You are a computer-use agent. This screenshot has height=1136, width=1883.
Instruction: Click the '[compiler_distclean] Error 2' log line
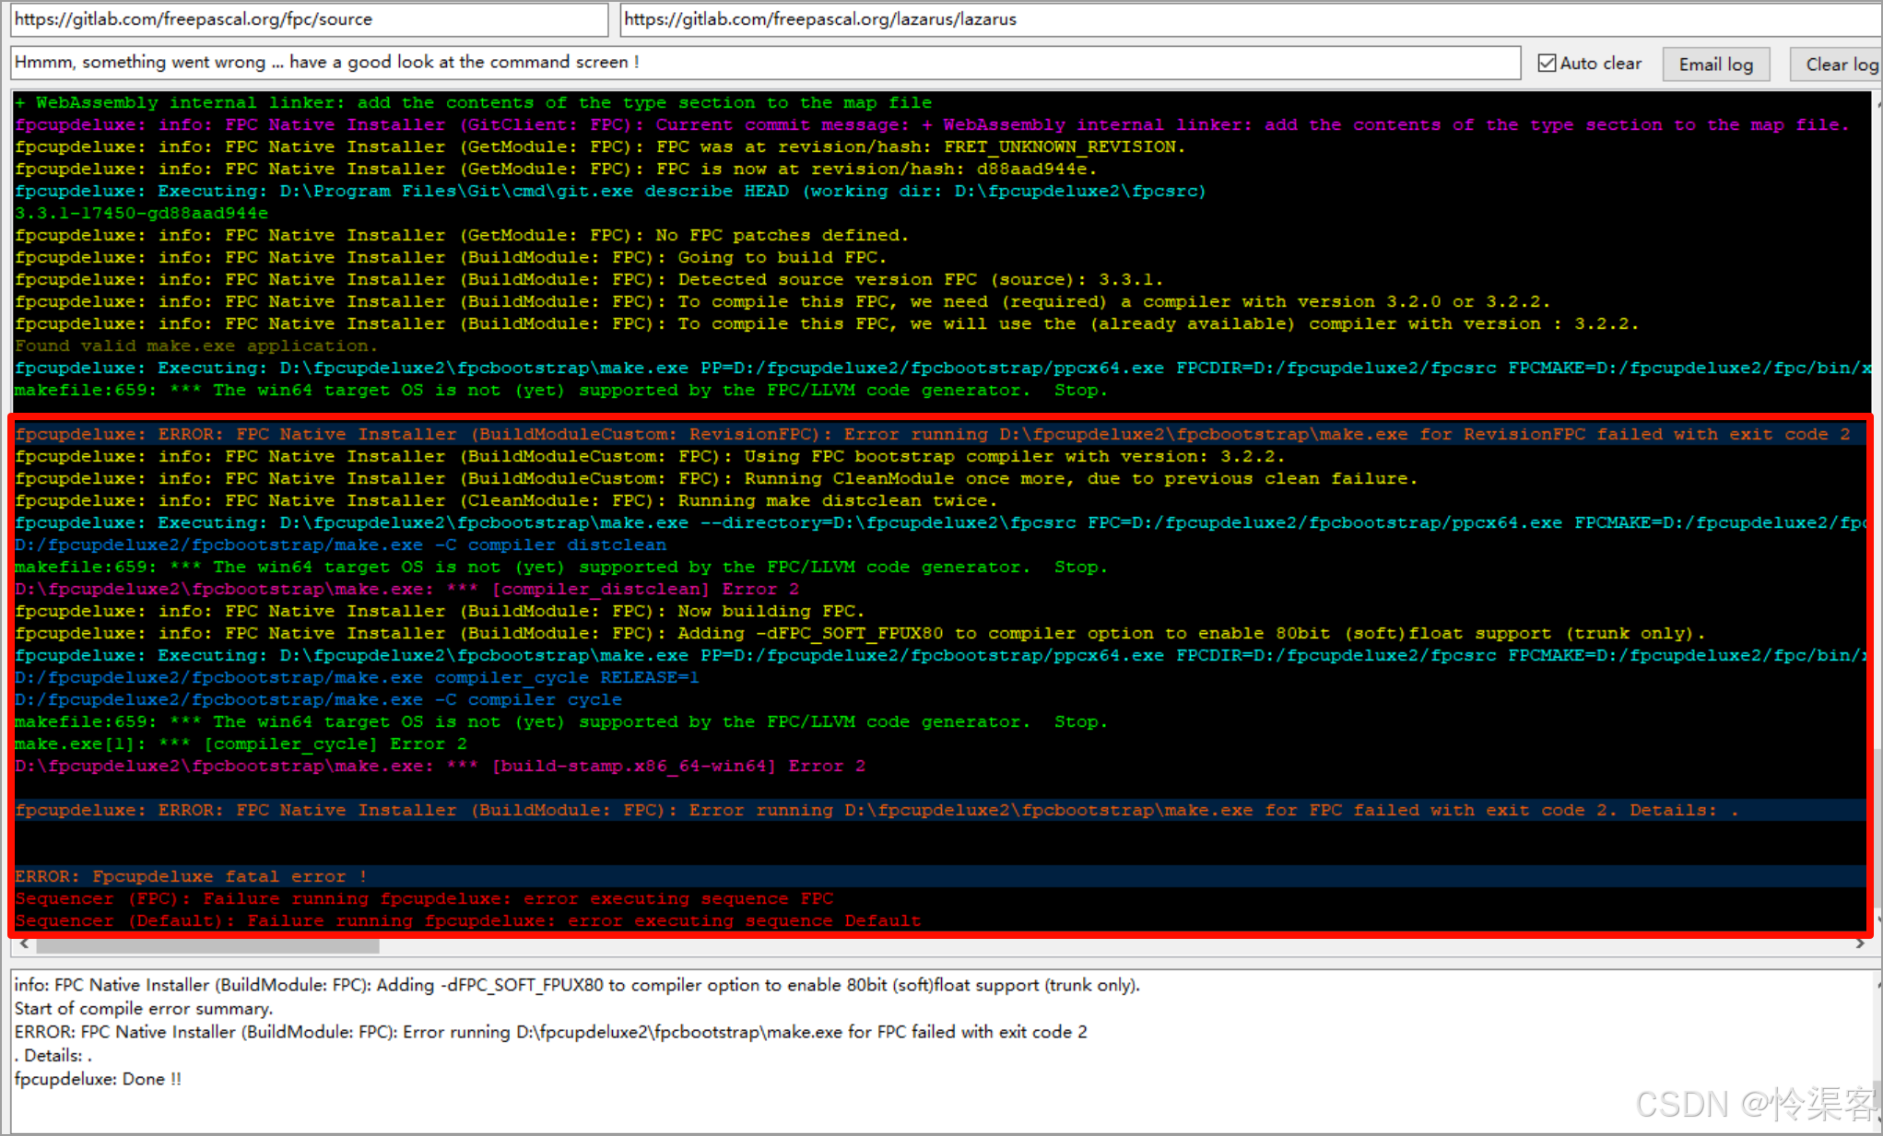[x=406, y=589]
